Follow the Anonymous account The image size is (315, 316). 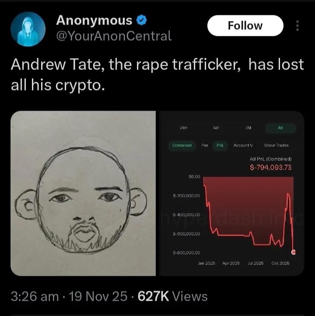[245, 26]
